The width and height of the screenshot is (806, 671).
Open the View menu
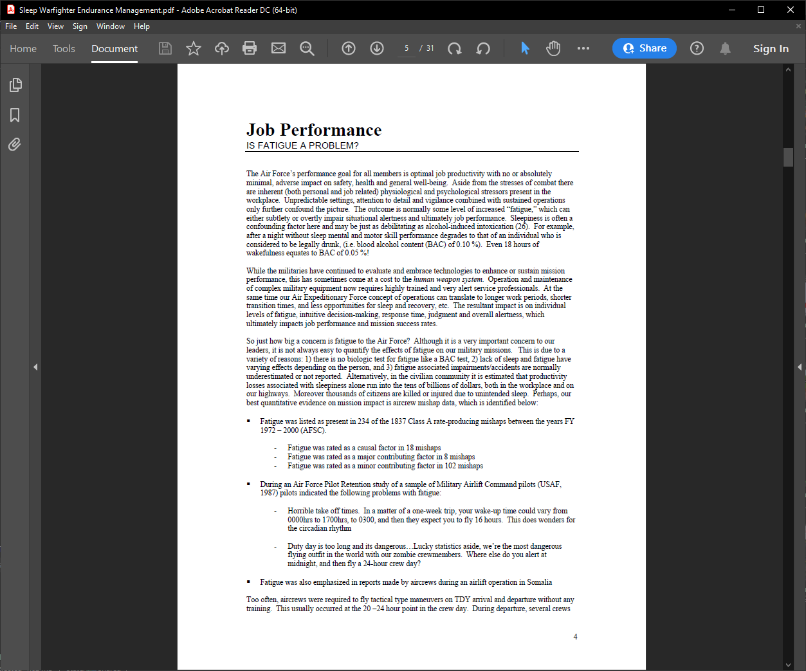pyautogui.click(x=55, y=26)
